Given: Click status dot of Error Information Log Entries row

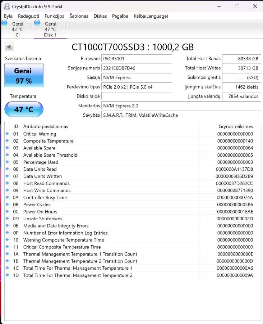Looking at the screenshot, I should 7,233.
